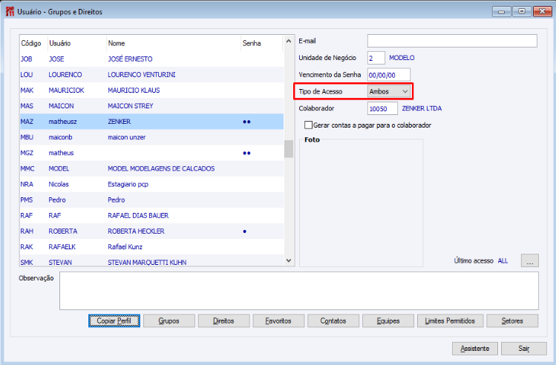Enable Gerar contas a pagar checkbox
The image size is (556, 365).
[x=309, y=125]
